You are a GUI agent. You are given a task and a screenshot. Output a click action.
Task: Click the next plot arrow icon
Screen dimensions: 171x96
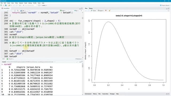click(x=88, y=11)
